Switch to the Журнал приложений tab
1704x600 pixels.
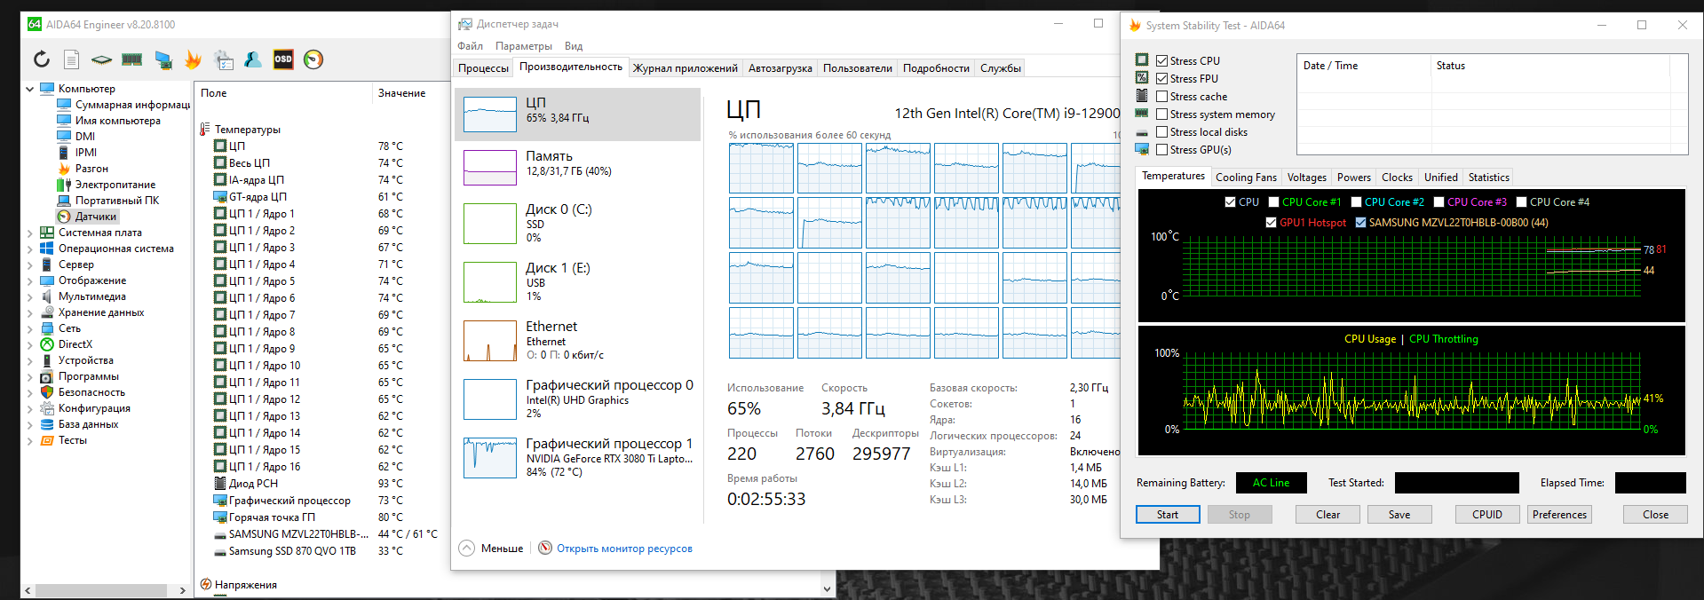click(686, 68)
